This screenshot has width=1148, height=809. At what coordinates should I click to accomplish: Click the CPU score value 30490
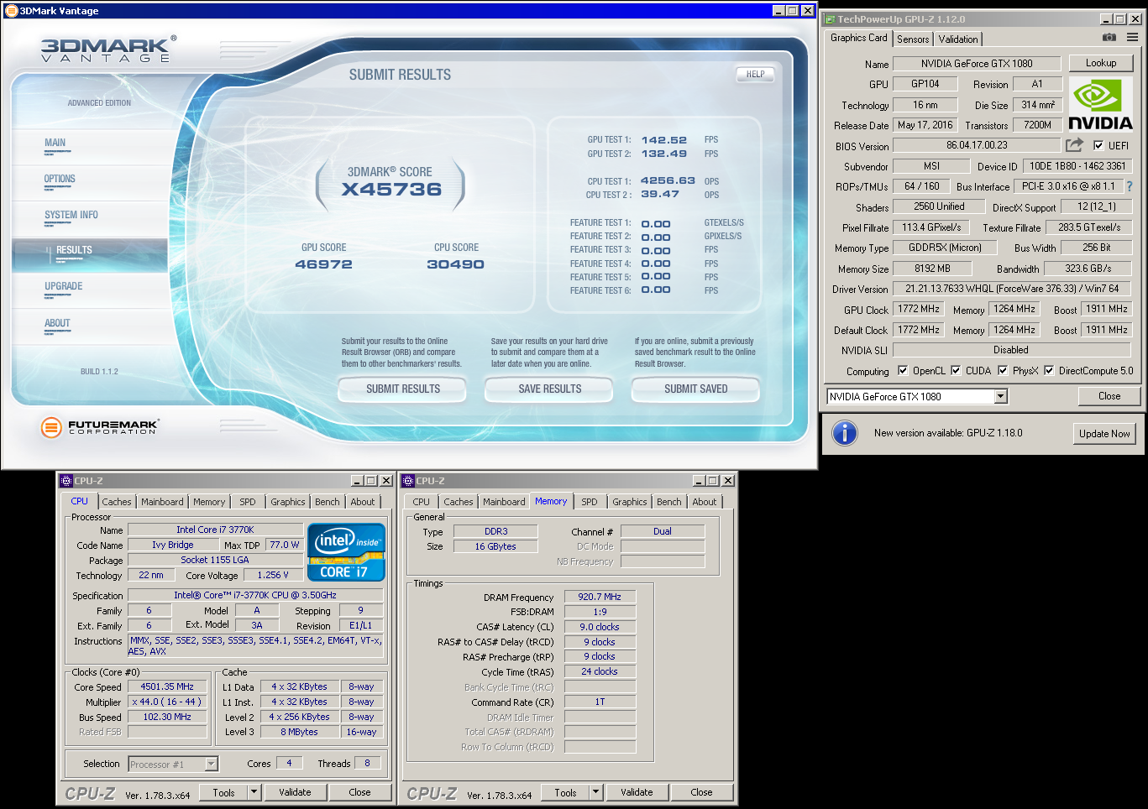456,264
